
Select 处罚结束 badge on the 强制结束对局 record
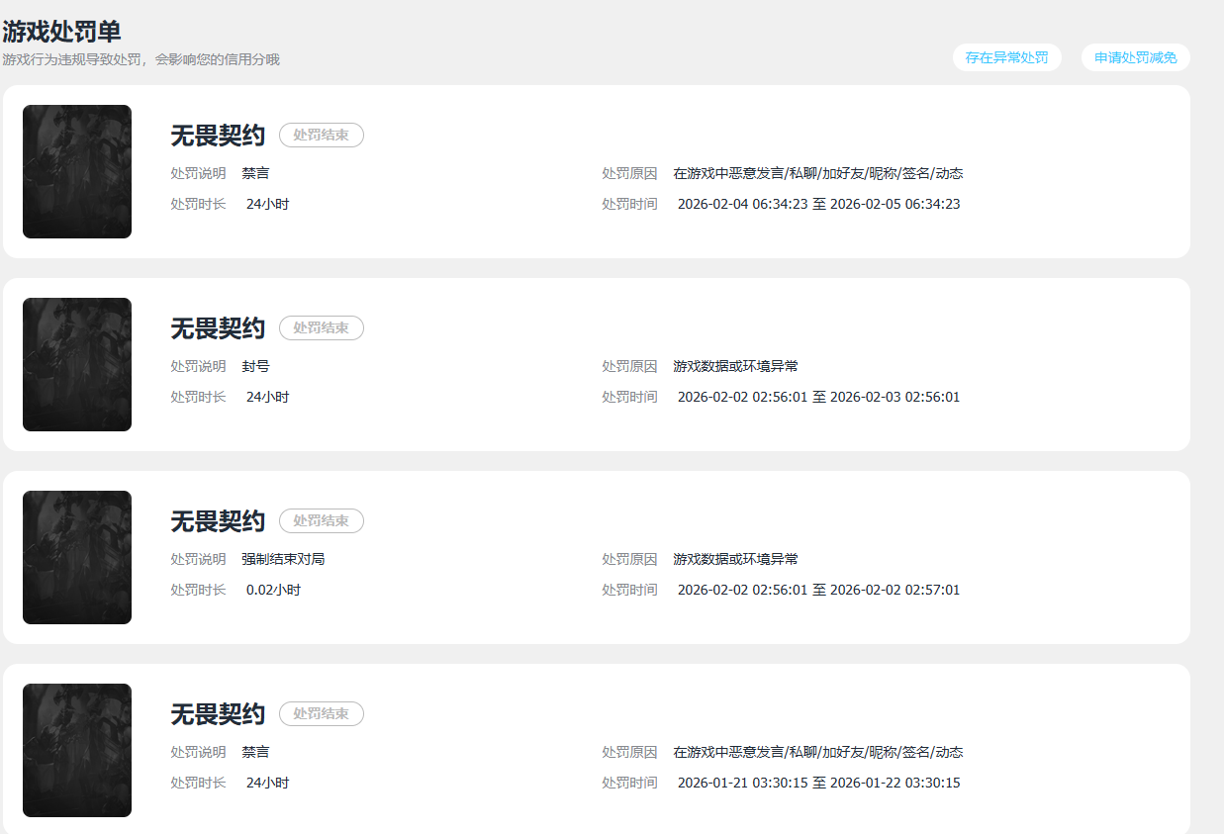(x=321, y=520)
